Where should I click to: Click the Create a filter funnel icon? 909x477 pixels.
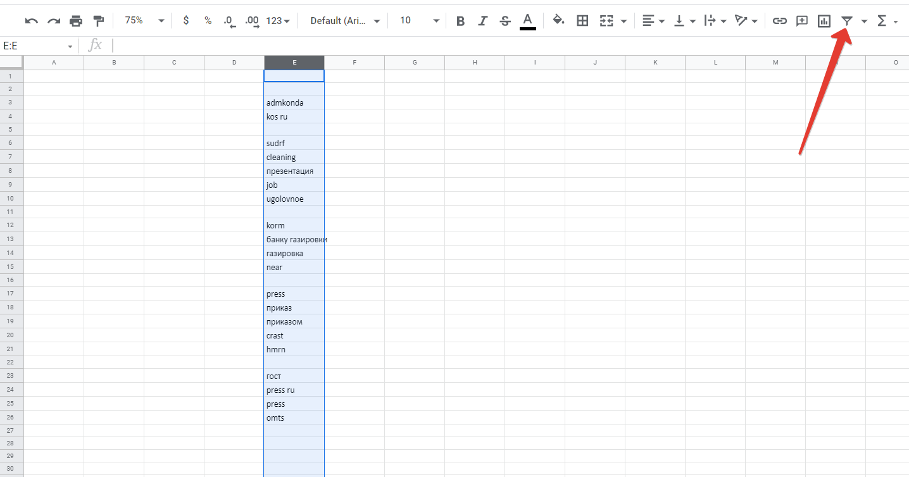[x=846, y=21]
